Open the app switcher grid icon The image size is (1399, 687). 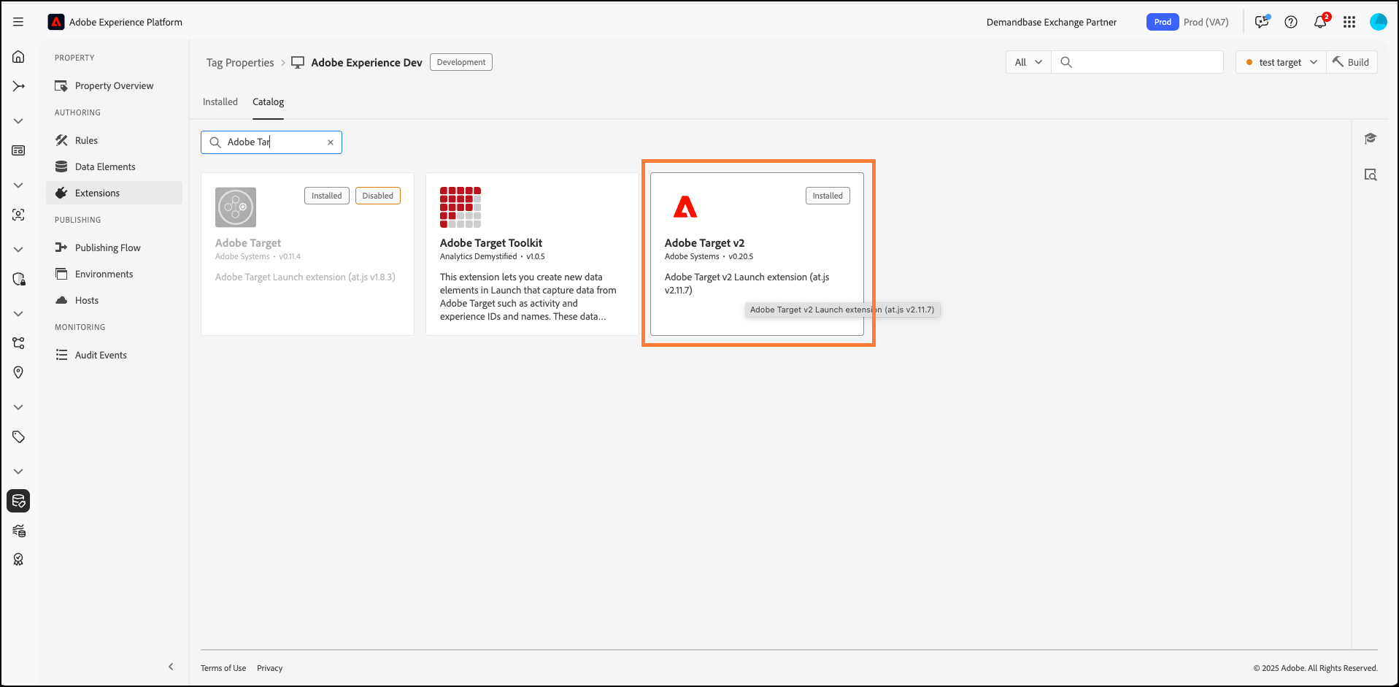coord(1349,22)
